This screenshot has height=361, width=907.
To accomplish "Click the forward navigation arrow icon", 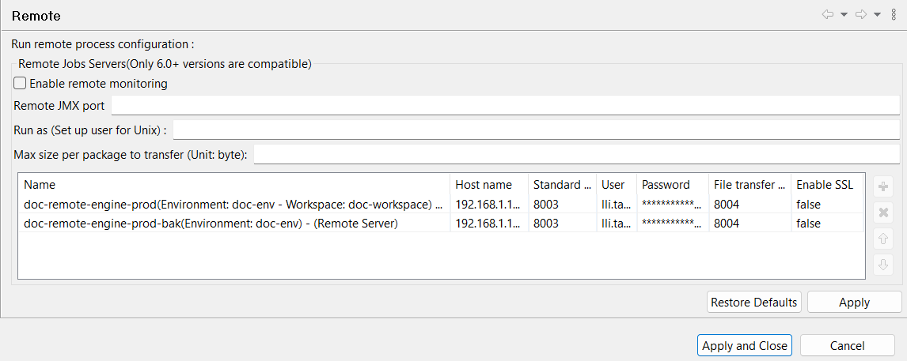I will point(861,15).
